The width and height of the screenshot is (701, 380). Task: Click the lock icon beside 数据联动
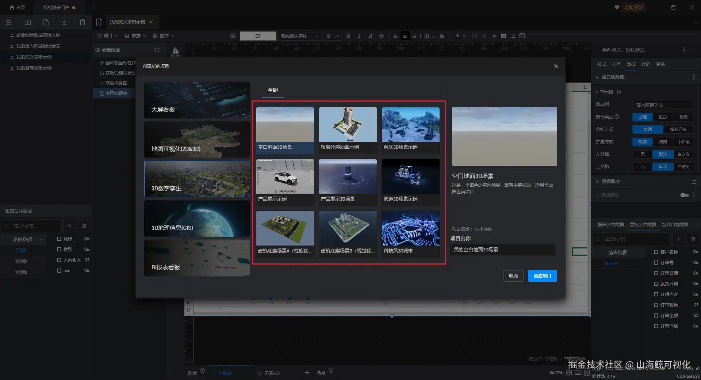coord(694,182)
